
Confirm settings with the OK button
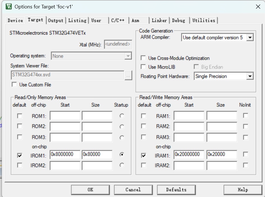point(90,190)
